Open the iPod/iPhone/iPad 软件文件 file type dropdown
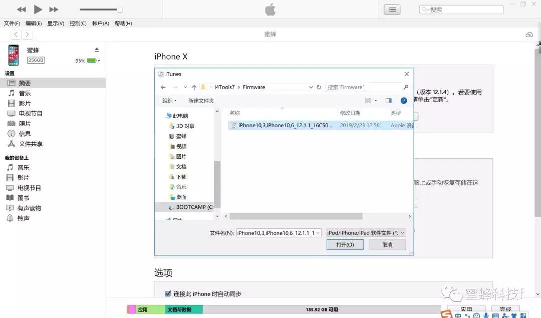This screenshot has height=318, width=541. click(x=366, y=232)
